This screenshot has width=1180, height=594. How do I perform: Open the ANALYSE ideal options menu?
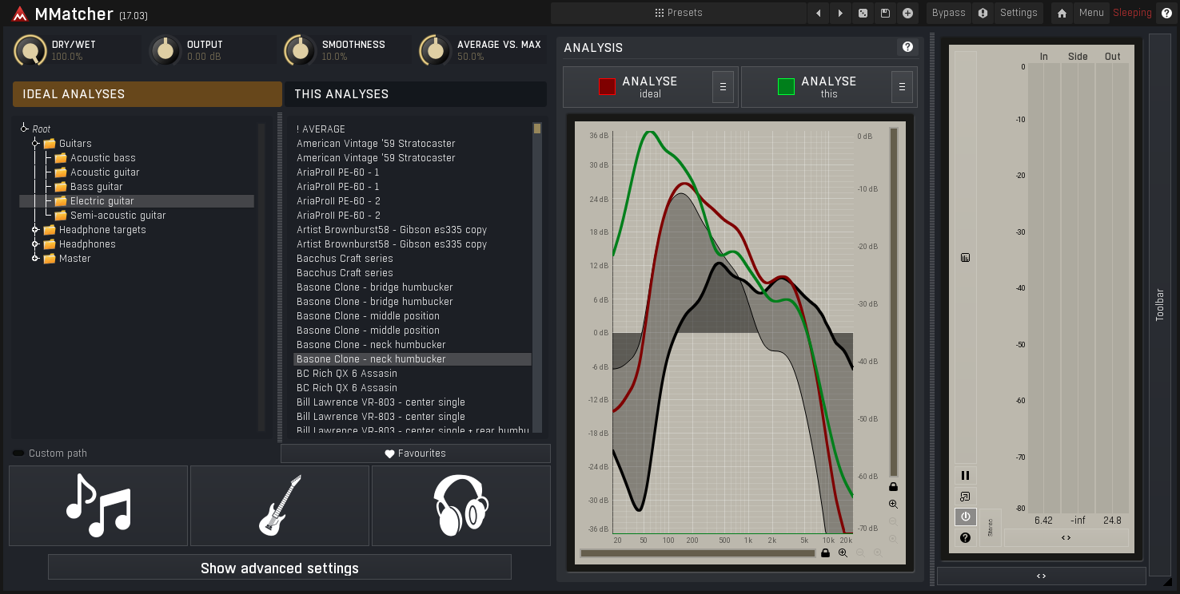pos(723,86)
